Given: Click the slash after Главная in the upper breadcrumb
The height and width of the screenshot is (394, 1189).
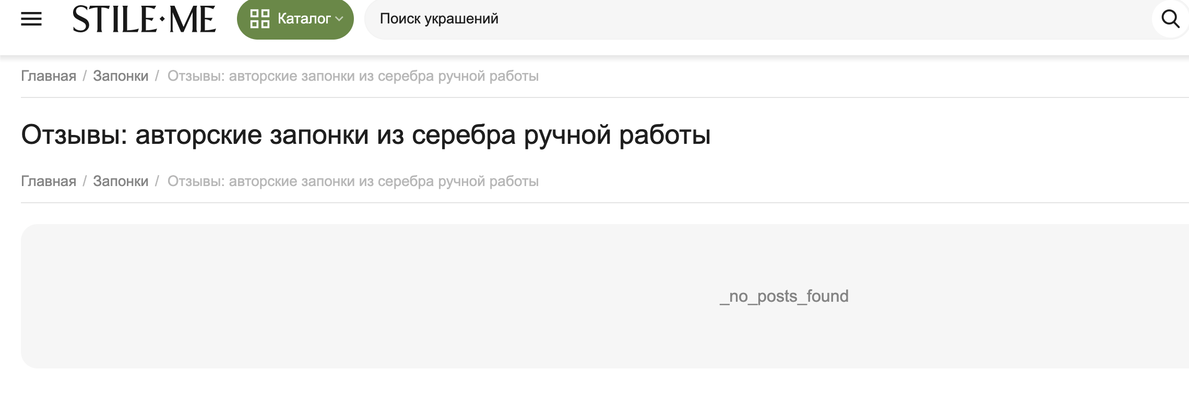Looking at the screenshot, I should click(x=85, y=76).
